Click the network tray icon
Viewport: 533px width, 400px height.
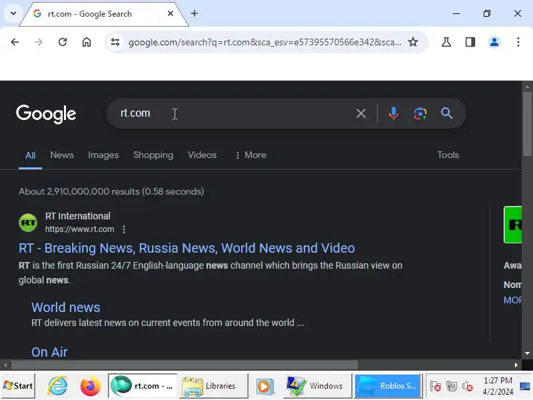[x=452, y=387]
